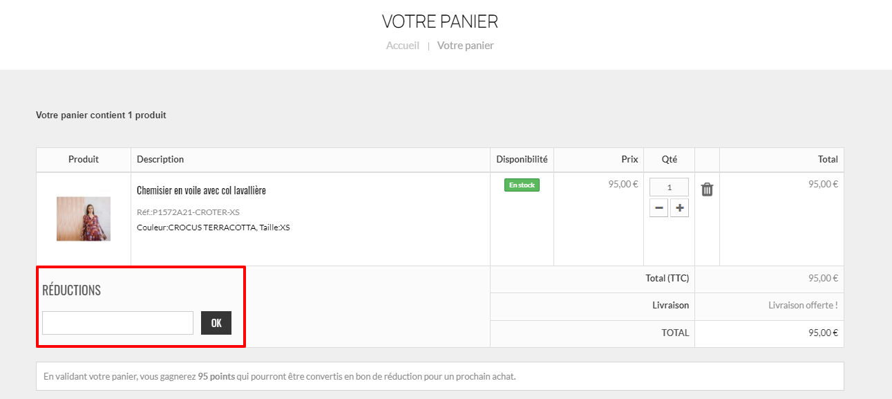892x399 pixels.
Task: Decrease quantity with the minus button
Action: pos(658,207)
